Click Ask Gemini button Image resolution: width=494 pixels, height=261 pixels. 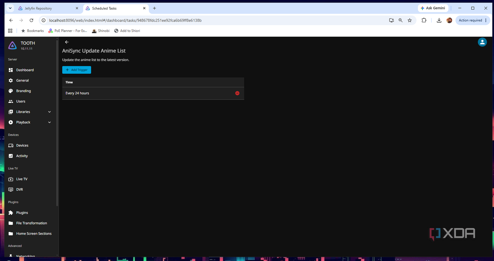coord(433,8)
